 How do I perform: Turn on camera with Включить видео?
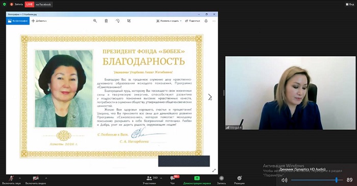click(36, 180)
